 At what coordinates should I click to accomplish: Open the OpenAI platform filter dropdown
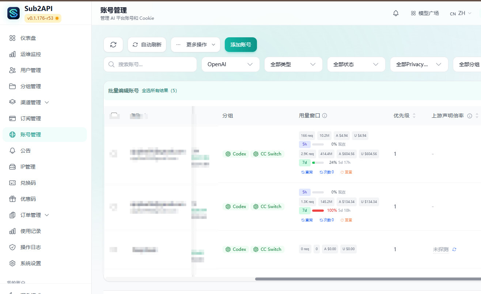pos(231,64)
